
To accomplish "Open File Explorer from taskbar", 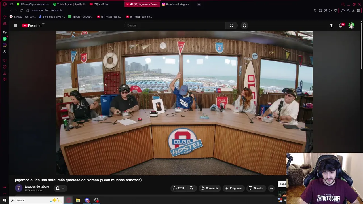I will tap(78, 200).
